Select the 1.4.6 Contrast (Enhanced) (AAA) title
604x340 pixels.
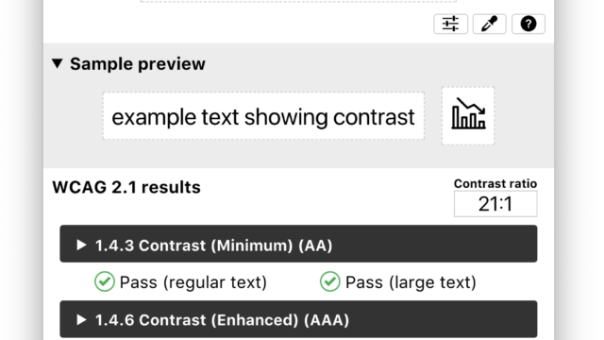(x=223, y=320)
